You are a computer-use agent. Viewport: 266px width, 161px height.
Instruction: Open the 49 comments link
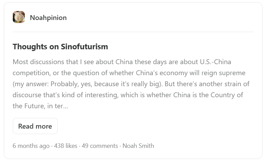[x=100, y=146]
